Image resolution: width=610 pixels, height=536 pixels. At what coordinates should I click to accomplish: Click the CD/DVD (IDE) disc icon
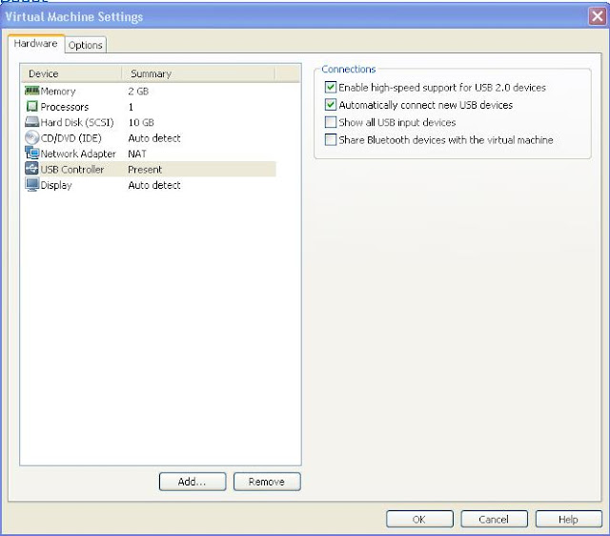[31, 137]
